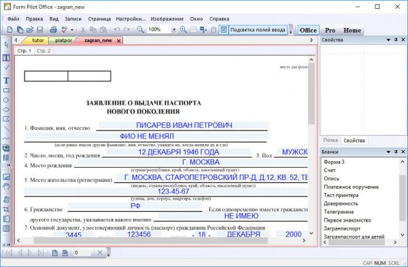Open the zoom percentage dropdown
Screen dimensions: 408x267
point(174,30)
